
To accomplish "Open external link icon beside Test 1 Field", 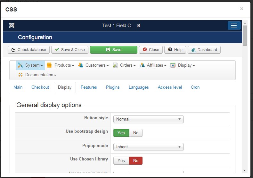I will pos(138,26).
